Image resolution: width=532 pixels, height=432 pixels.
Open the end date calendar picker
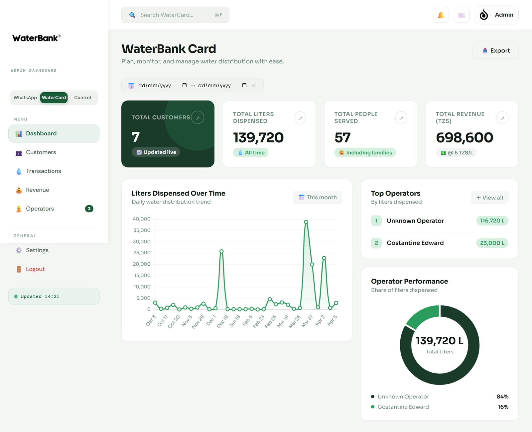[244, 85]
